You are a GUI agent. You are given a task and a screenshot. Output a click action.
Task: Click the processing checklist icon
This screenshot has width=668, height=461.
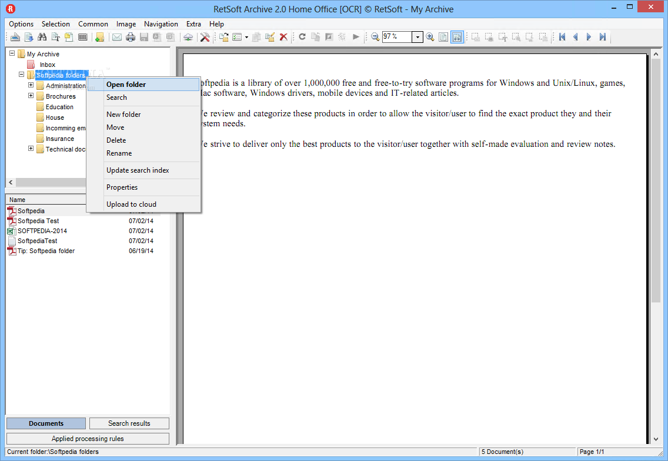[237, 37]
